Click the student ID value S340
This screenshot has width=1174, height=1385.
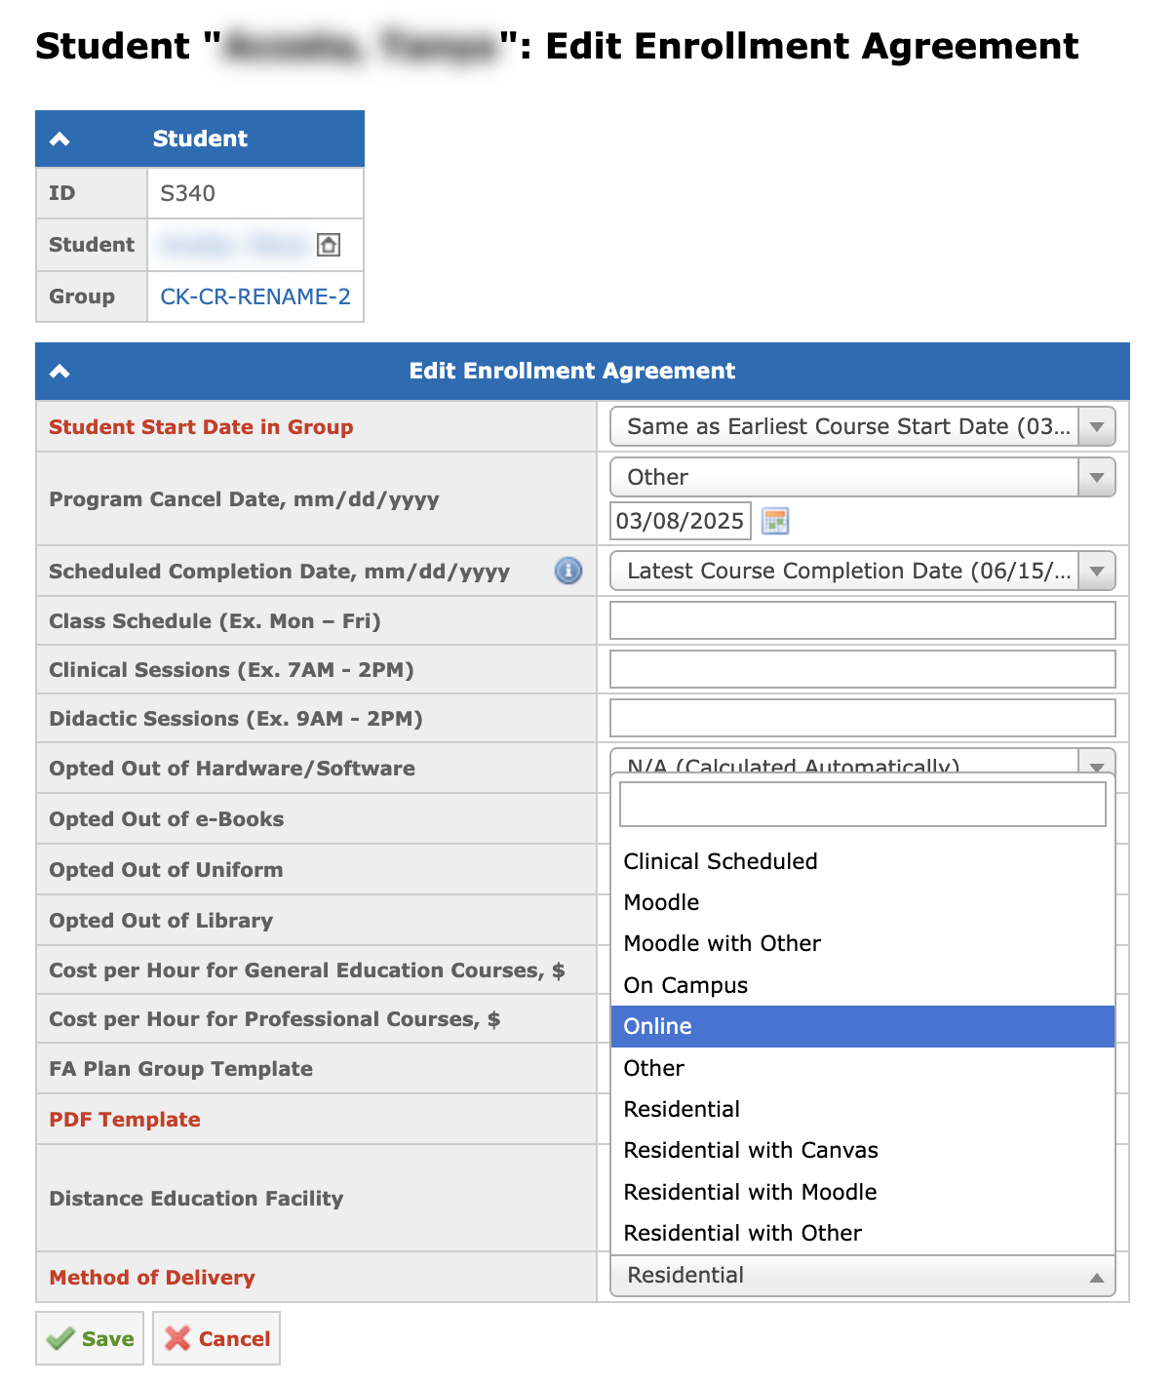[x=187, y=193]
